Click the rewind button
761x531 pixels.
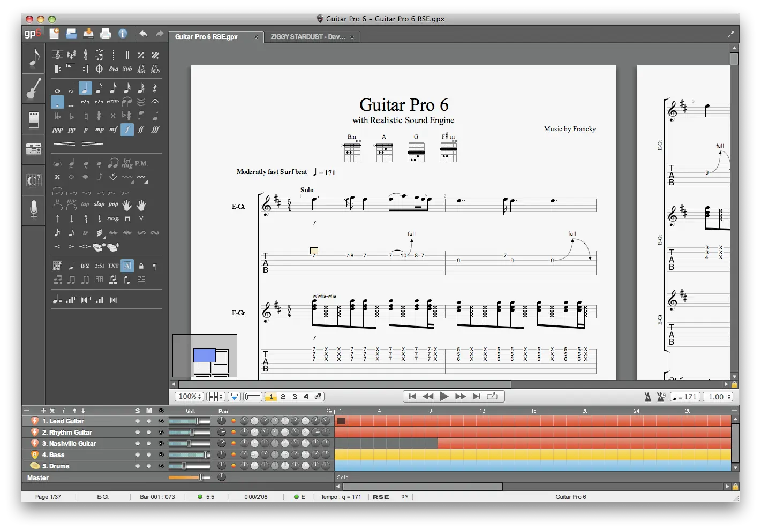428,397
